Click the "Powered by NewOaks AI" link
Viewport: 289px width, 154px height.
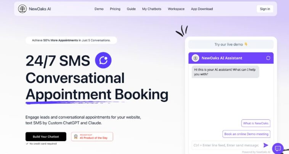point(256,152)
